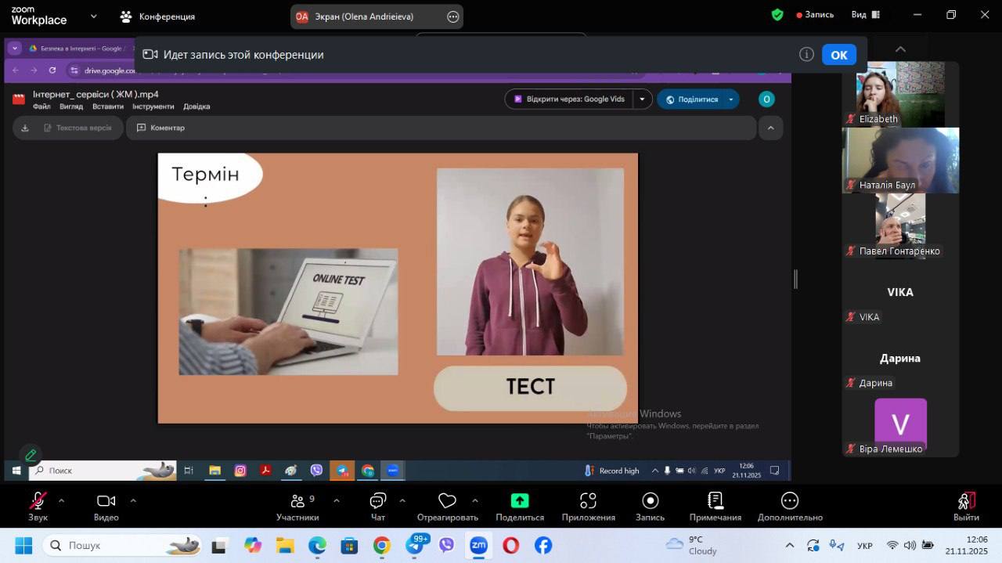This screenshot has height=563, width=1002.
Task: Unmute the microphone audio button
Action: click(x=38, y=502)
